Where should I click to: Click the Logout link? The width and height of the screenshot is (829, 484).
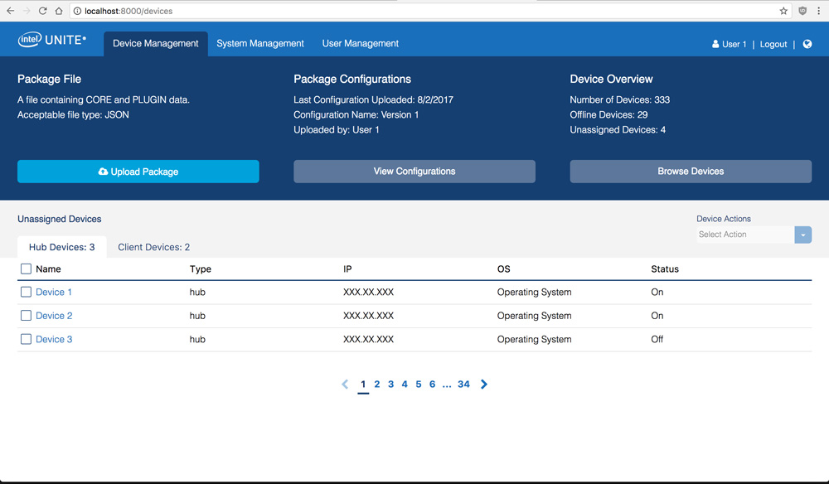tap(773, 44)
